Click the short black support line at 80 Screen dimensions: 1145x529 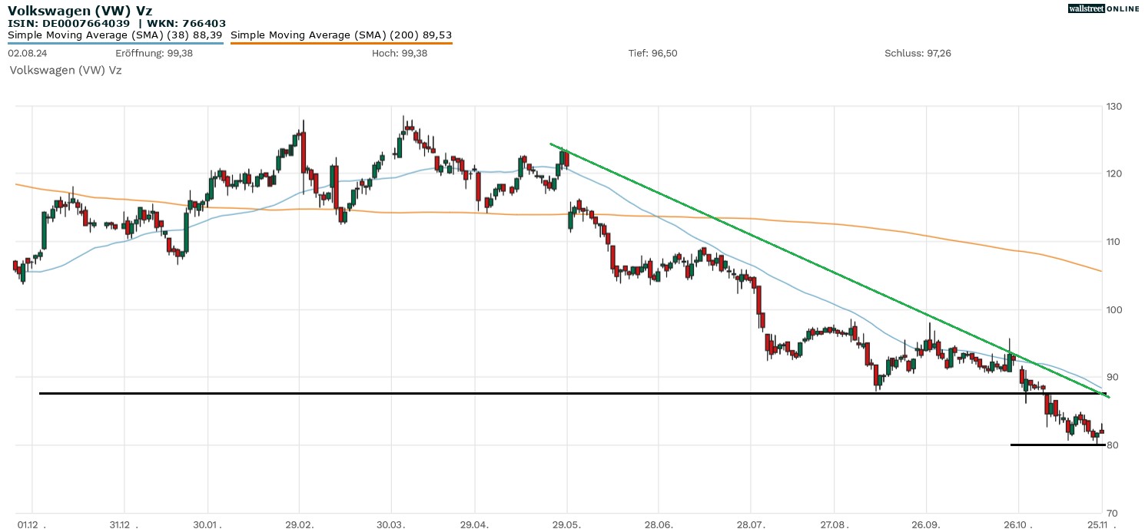1057,445
